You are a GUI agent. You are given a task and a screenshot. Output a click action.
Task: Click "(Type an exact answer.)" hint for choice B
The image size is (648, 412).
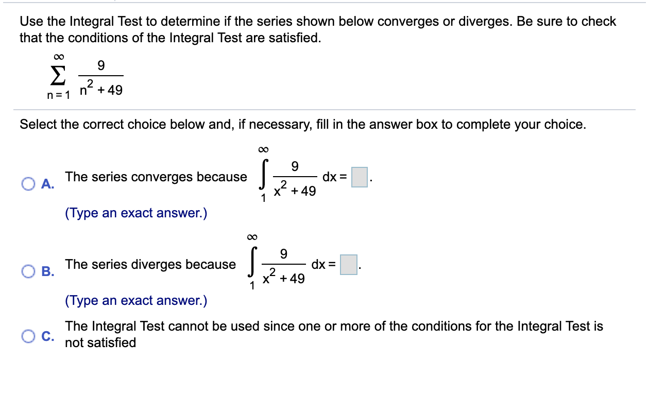(136, 301)
